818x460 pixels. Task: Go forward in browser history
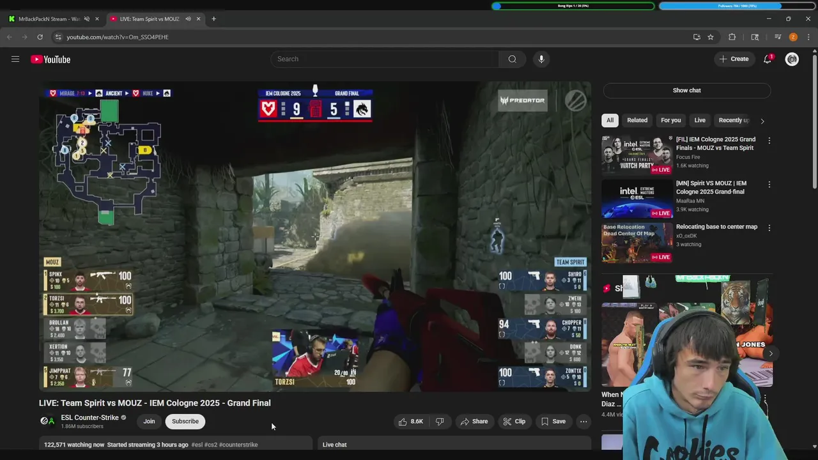tap(24, 37)
